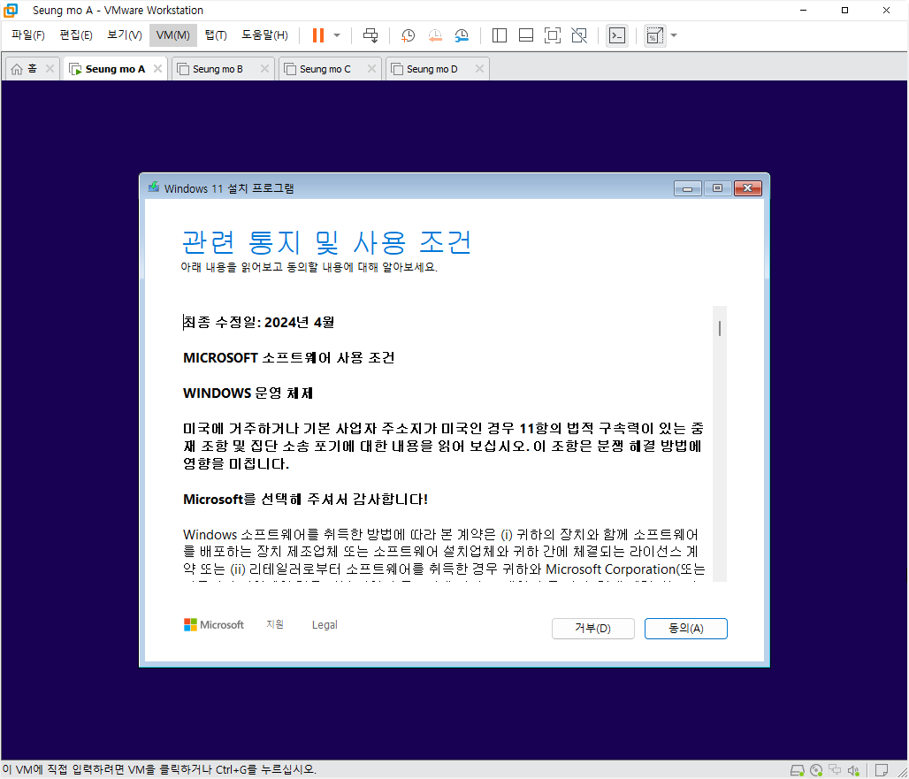Send Ctrl+Alt+Del to the virtual machine
This screenshot has height=779, width=909.
[x=370, y=35]
